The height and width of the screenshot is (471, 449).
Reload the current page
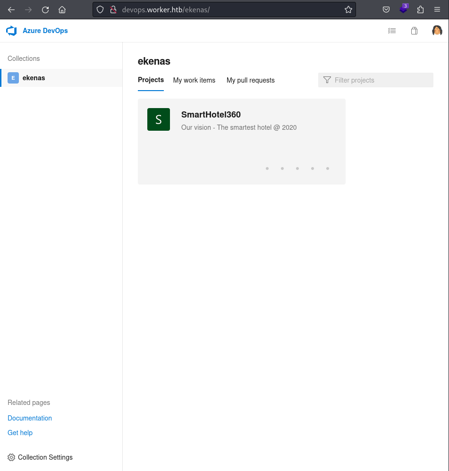(x=45, y=9)
